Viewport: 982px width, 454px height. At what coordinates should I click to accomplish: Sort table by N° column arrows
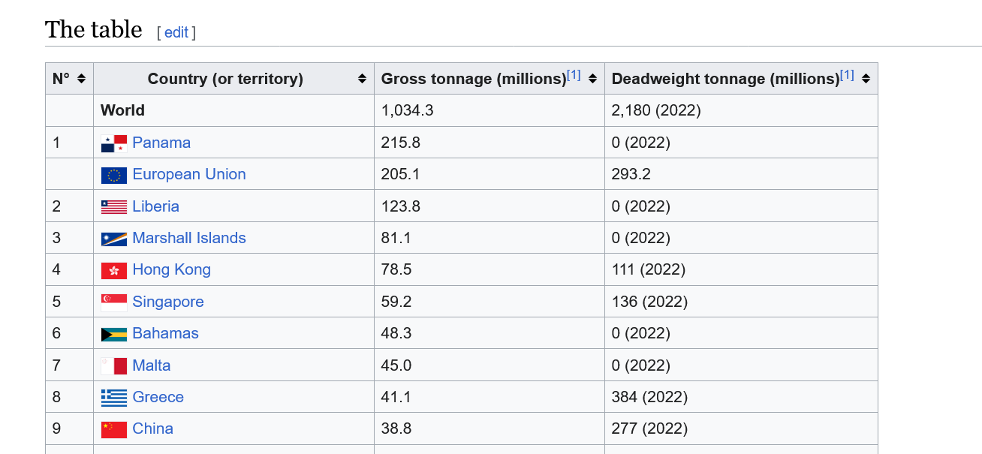(81, 79)
